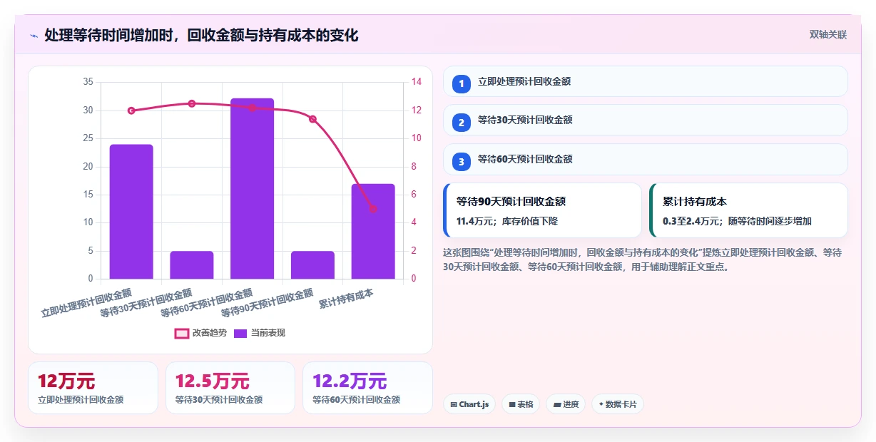Click the 累计持有成本 bar in chart
Image resolution: width=876 pixels, height=442 pixels.
[x=373, y=232]
